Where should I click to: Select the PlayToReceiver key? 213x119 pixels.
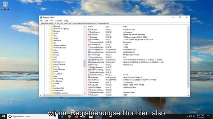59,62
